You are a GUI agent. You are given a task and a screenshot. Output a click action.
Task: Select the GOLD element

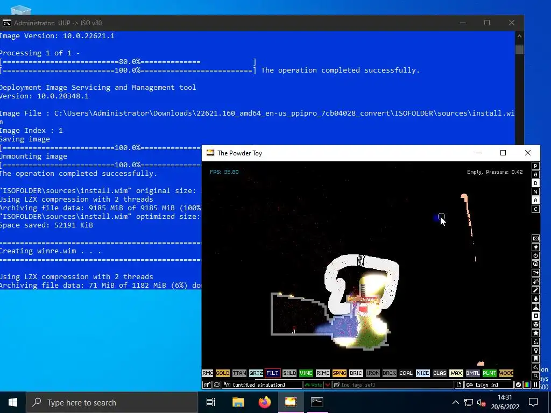click(x=222, y=373)
